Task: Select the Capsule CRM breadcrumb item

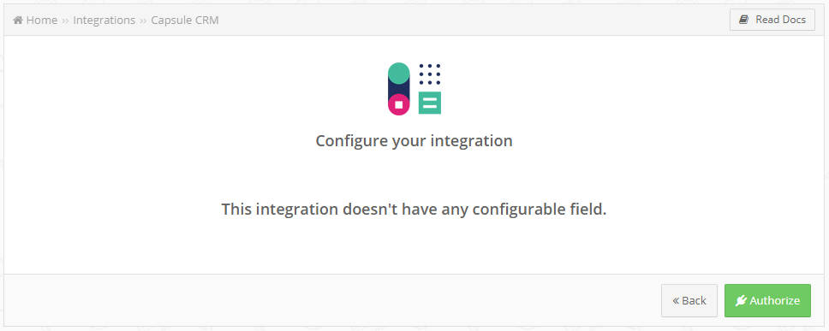Action: coord(184,20)
